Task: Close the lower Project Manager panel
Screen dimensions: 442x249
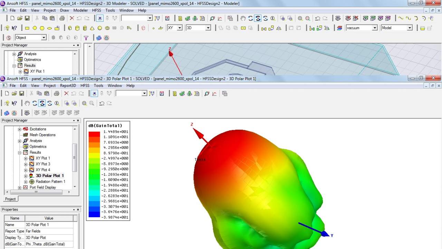Action: point(78,120)
